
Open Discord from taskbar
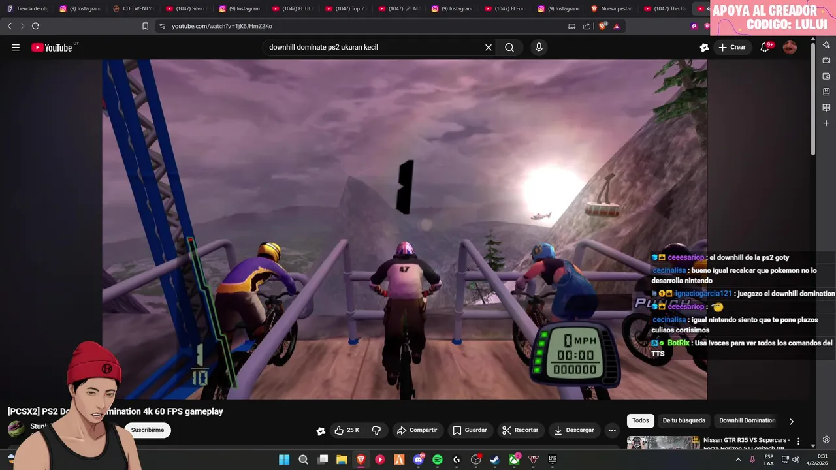pyautogui.click(x=419, y=460)
